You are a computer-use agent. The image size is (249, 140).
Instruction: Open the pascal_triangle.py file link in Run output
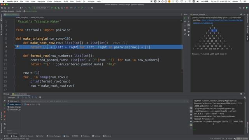pyautogui.click(x=218, y=22)
